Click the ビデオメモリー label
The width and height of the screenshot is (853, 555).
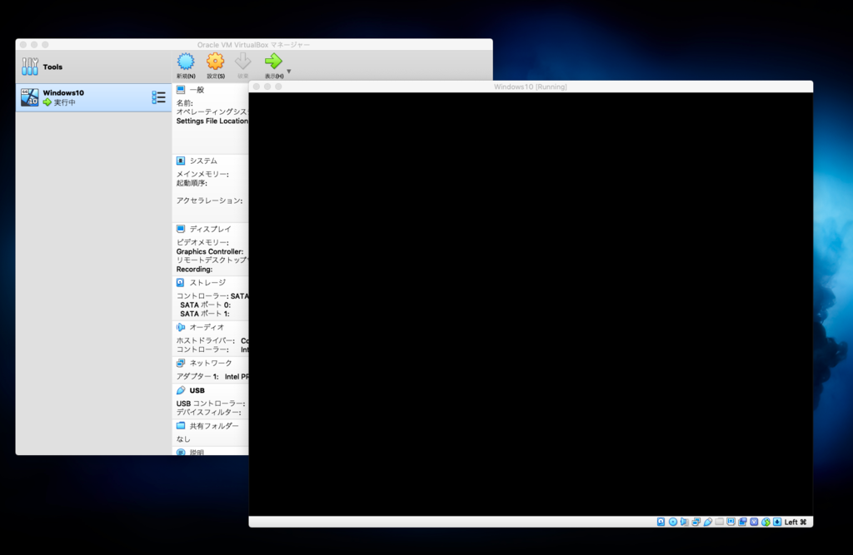(x=202, y=242)
